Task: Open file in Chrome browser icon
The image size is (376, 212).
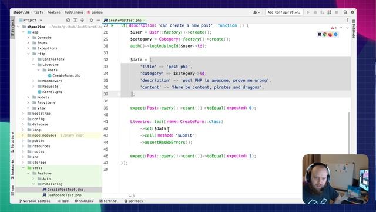Action: click(x=325, y=34)
